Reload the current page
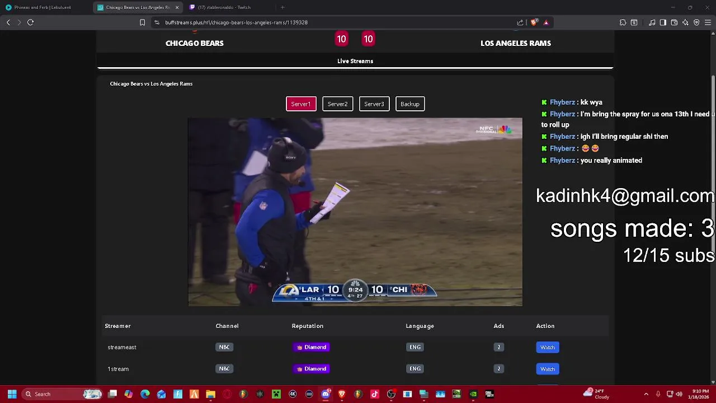This screenshot has width=716, height=403. point(31,22)
